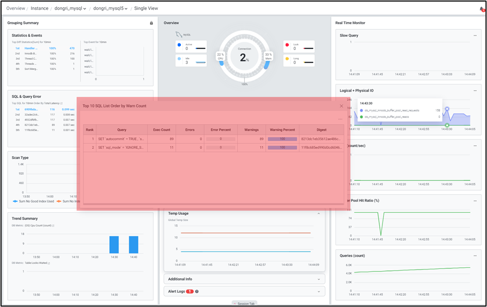Collapse the Temp Usage panel

[x=318, y=213]
